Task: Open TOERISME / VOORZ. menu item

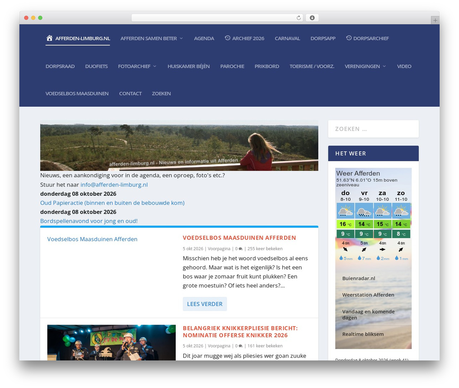Action: point(312,66)
